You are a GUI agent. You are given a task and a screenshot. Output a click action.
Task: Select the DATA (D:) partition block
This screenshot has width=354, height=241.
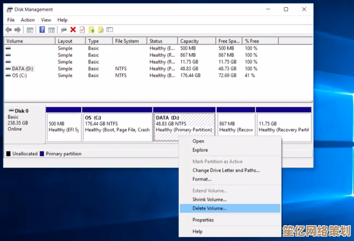click(x=184, y=124)
